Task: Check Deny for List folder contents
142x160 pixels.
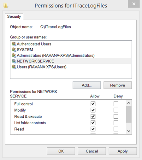Action: pos(116,123)
